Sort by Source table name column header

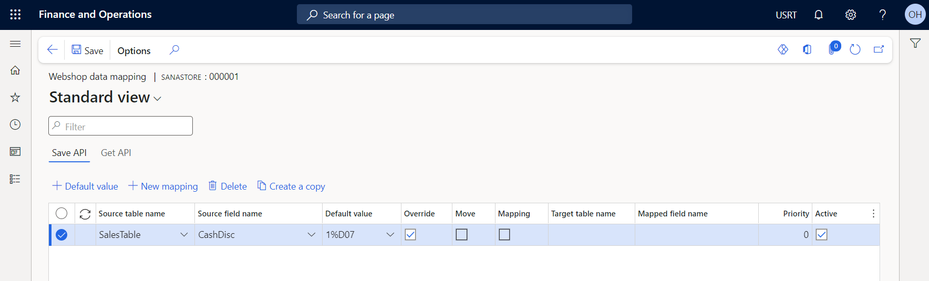(x=131, y=214)
